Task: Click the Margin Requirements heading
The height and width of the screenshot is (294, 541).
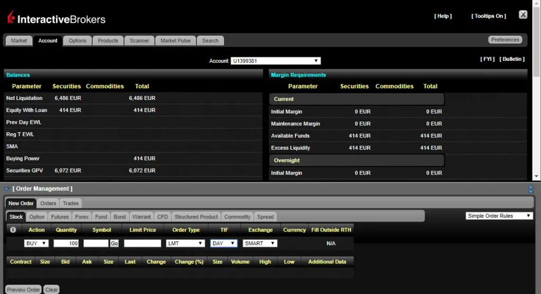Action: (x=298, y=75)
